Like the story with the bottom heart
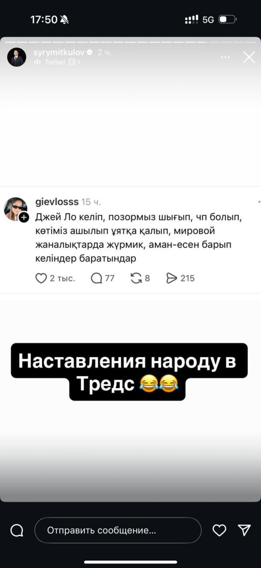The image size is (261, 568). [219, 530]
